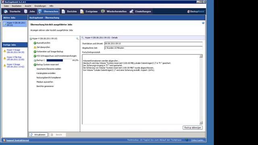The width and height of the screenshot is (258, 145).
Task: Select step Berichte generieren
Action: (x=45, y=86)
